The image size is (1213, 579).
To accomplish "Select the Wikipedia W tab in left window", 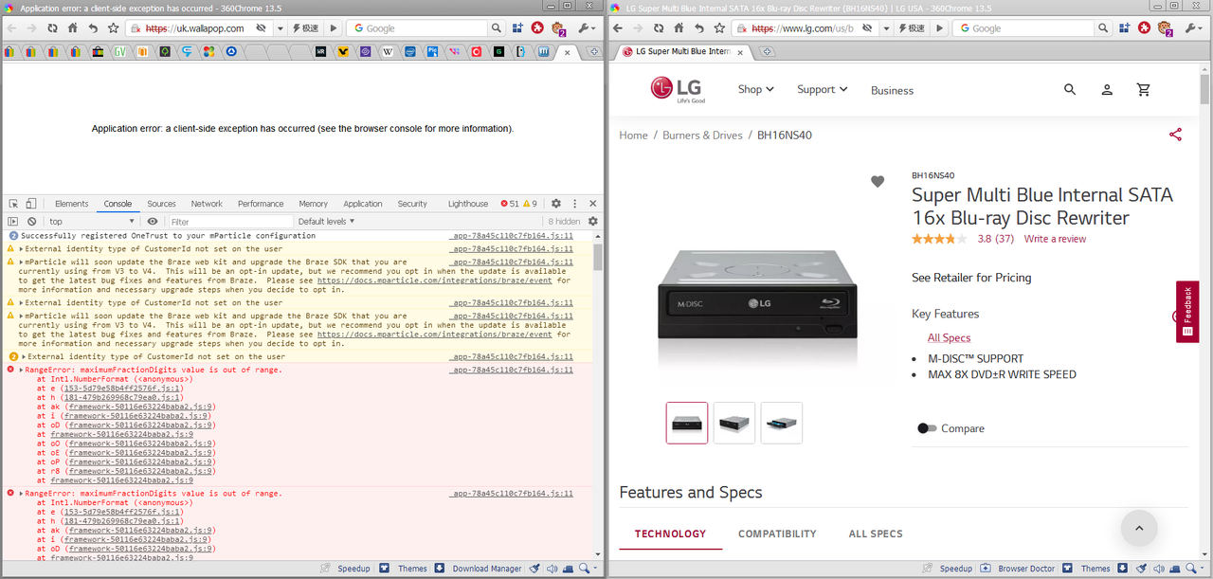I will [389, 51].
